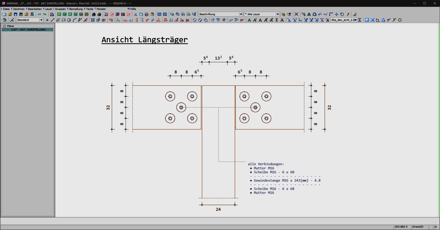Viewport: 440px width, 230px height.
Task: Select the Rectangle drawing tool
Action: 63,20
